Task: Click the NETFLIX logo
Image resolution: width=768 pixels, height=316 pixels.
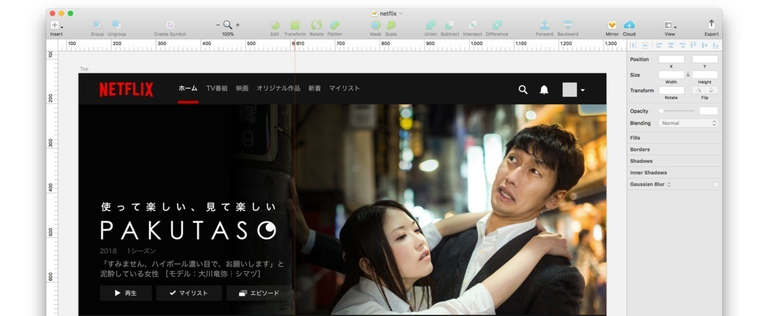Action: pyautogui.click(x=126, y=89)
